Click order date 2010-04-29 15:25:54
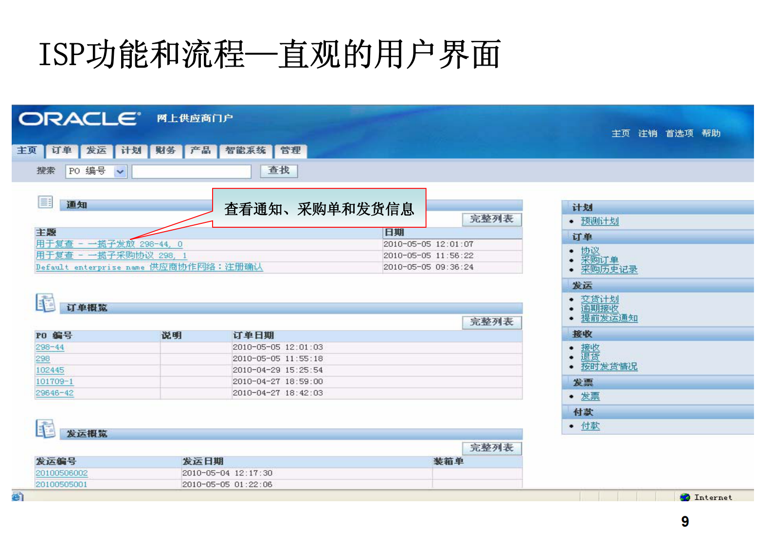The height and width of the screenshot is (546, 772). click(x=278, y=370)
